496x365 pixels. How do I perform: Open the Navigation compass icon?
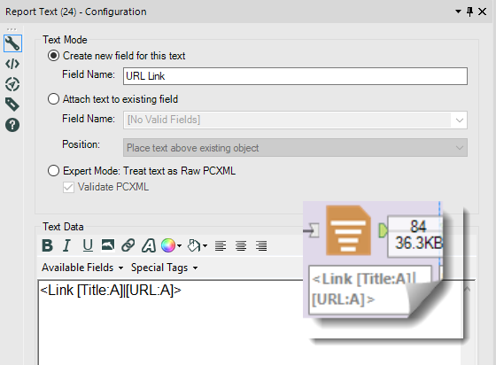(x=12, y=84)
